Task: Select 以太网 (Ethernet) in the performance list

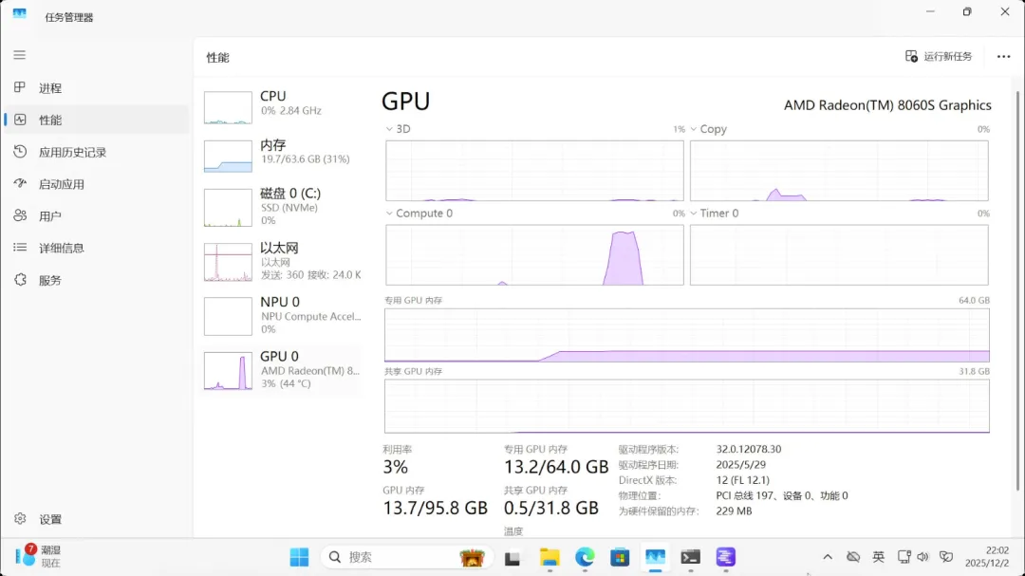Action: (x=282, y=261)
